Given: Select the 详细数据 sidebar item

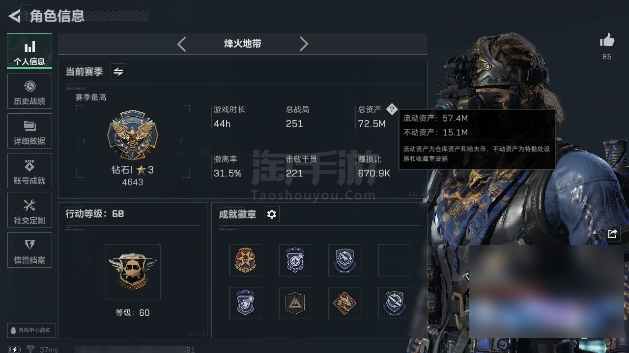Looking at the screenshot, I should [x=29, y=131].
